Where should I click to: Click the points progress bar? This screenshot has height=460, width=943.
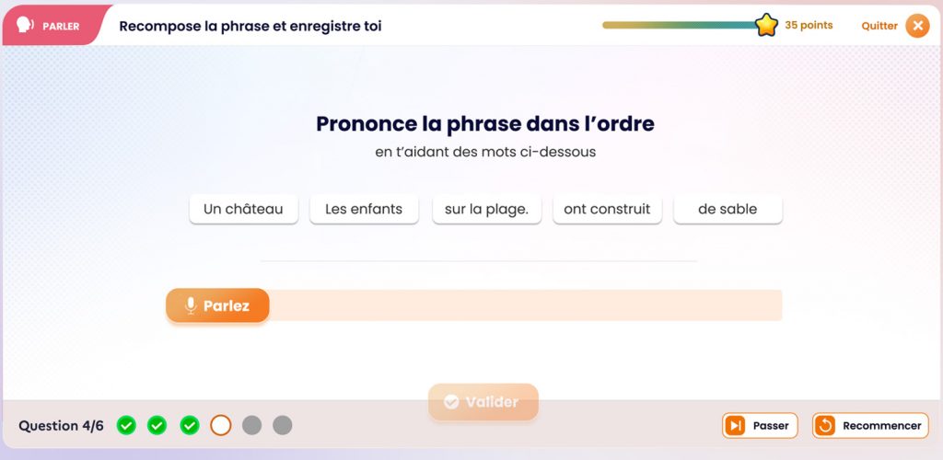click(x=681, y=25)
